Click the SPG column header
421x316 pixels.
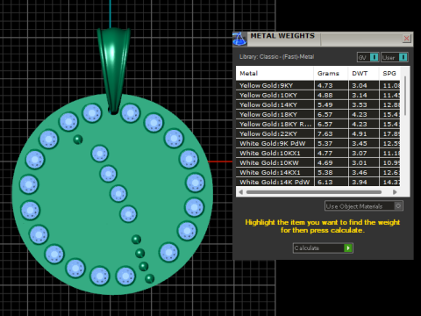tap(389, 74)
